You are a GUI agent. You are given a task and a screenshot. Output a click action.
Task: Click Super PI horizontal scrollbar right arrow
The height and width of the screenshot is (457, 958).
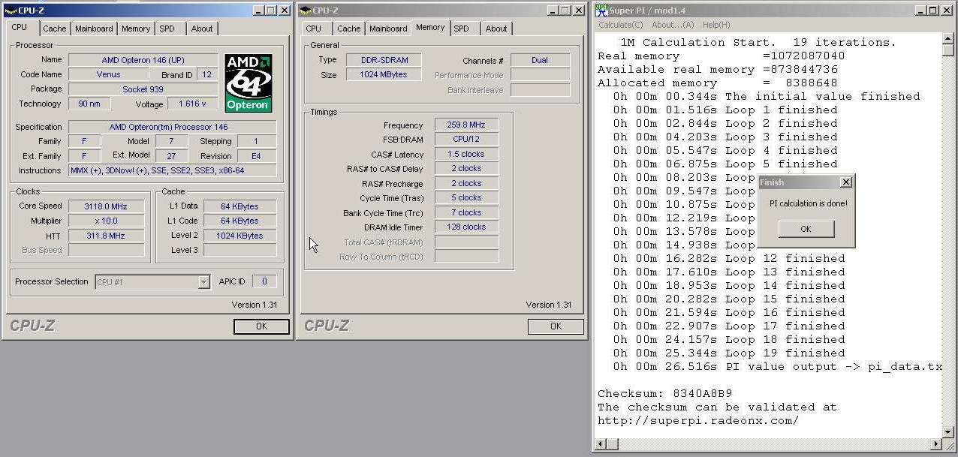click(936, 444)
